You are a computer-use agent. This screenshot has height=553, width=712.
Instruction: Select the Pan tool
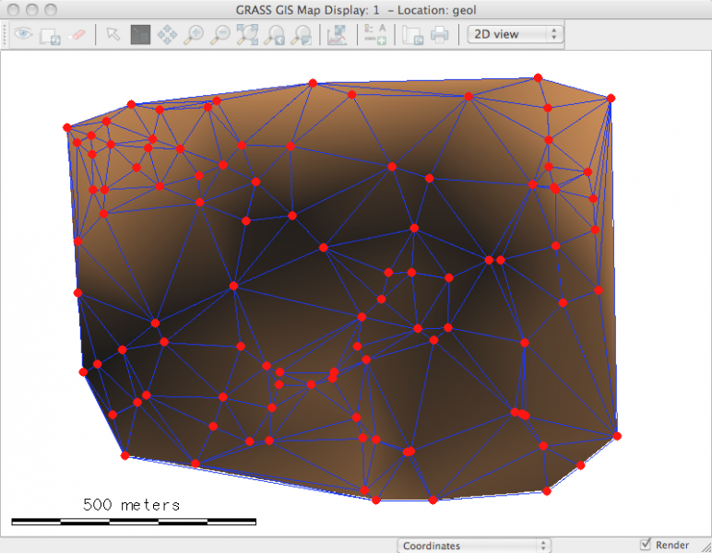coord(167,35)
